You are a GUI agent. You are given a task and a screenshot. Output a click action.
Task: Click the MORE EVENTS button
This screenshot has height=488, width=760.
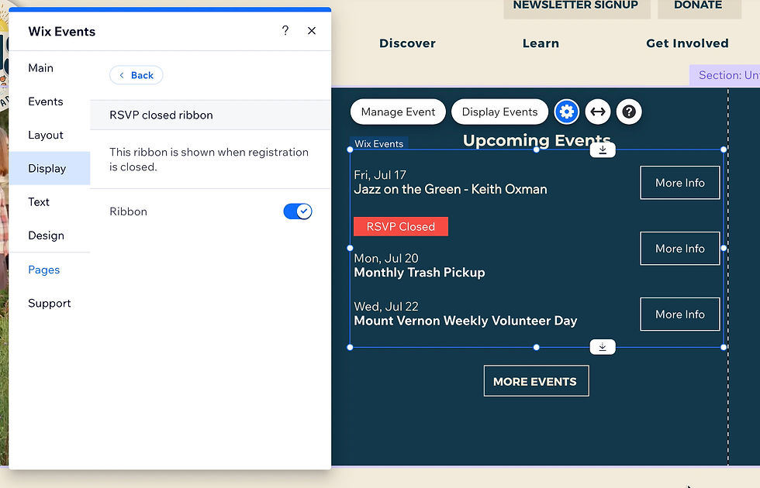(536, 381)
